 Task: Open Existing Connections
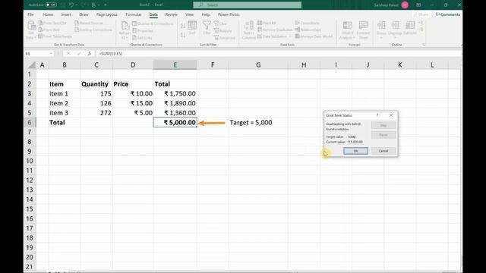coord(93,30)
